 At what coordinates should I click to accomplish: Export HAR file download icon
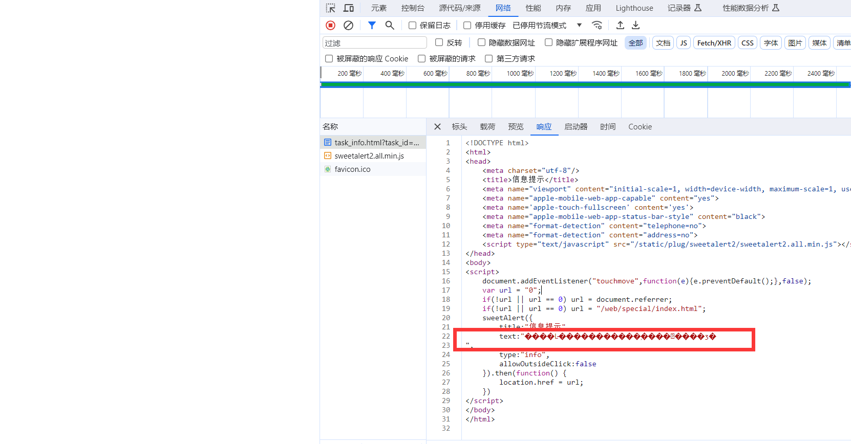click(x=635, y=25)
